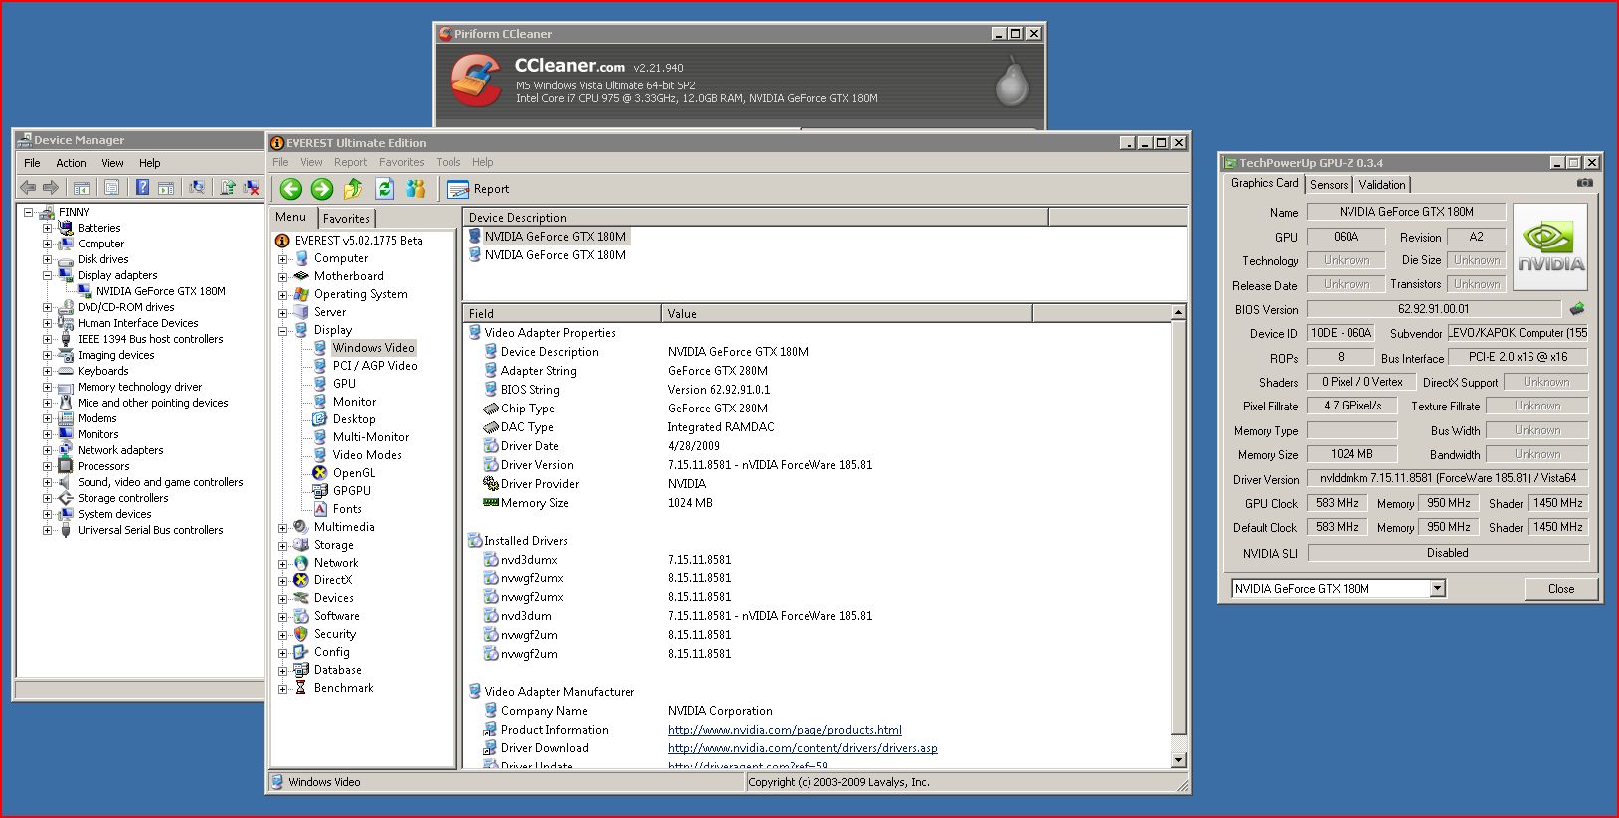This screenshot has width=1619, height=818.
Task: Expand Benchmark node in EVEREST tree
Action: click(282, 689)
